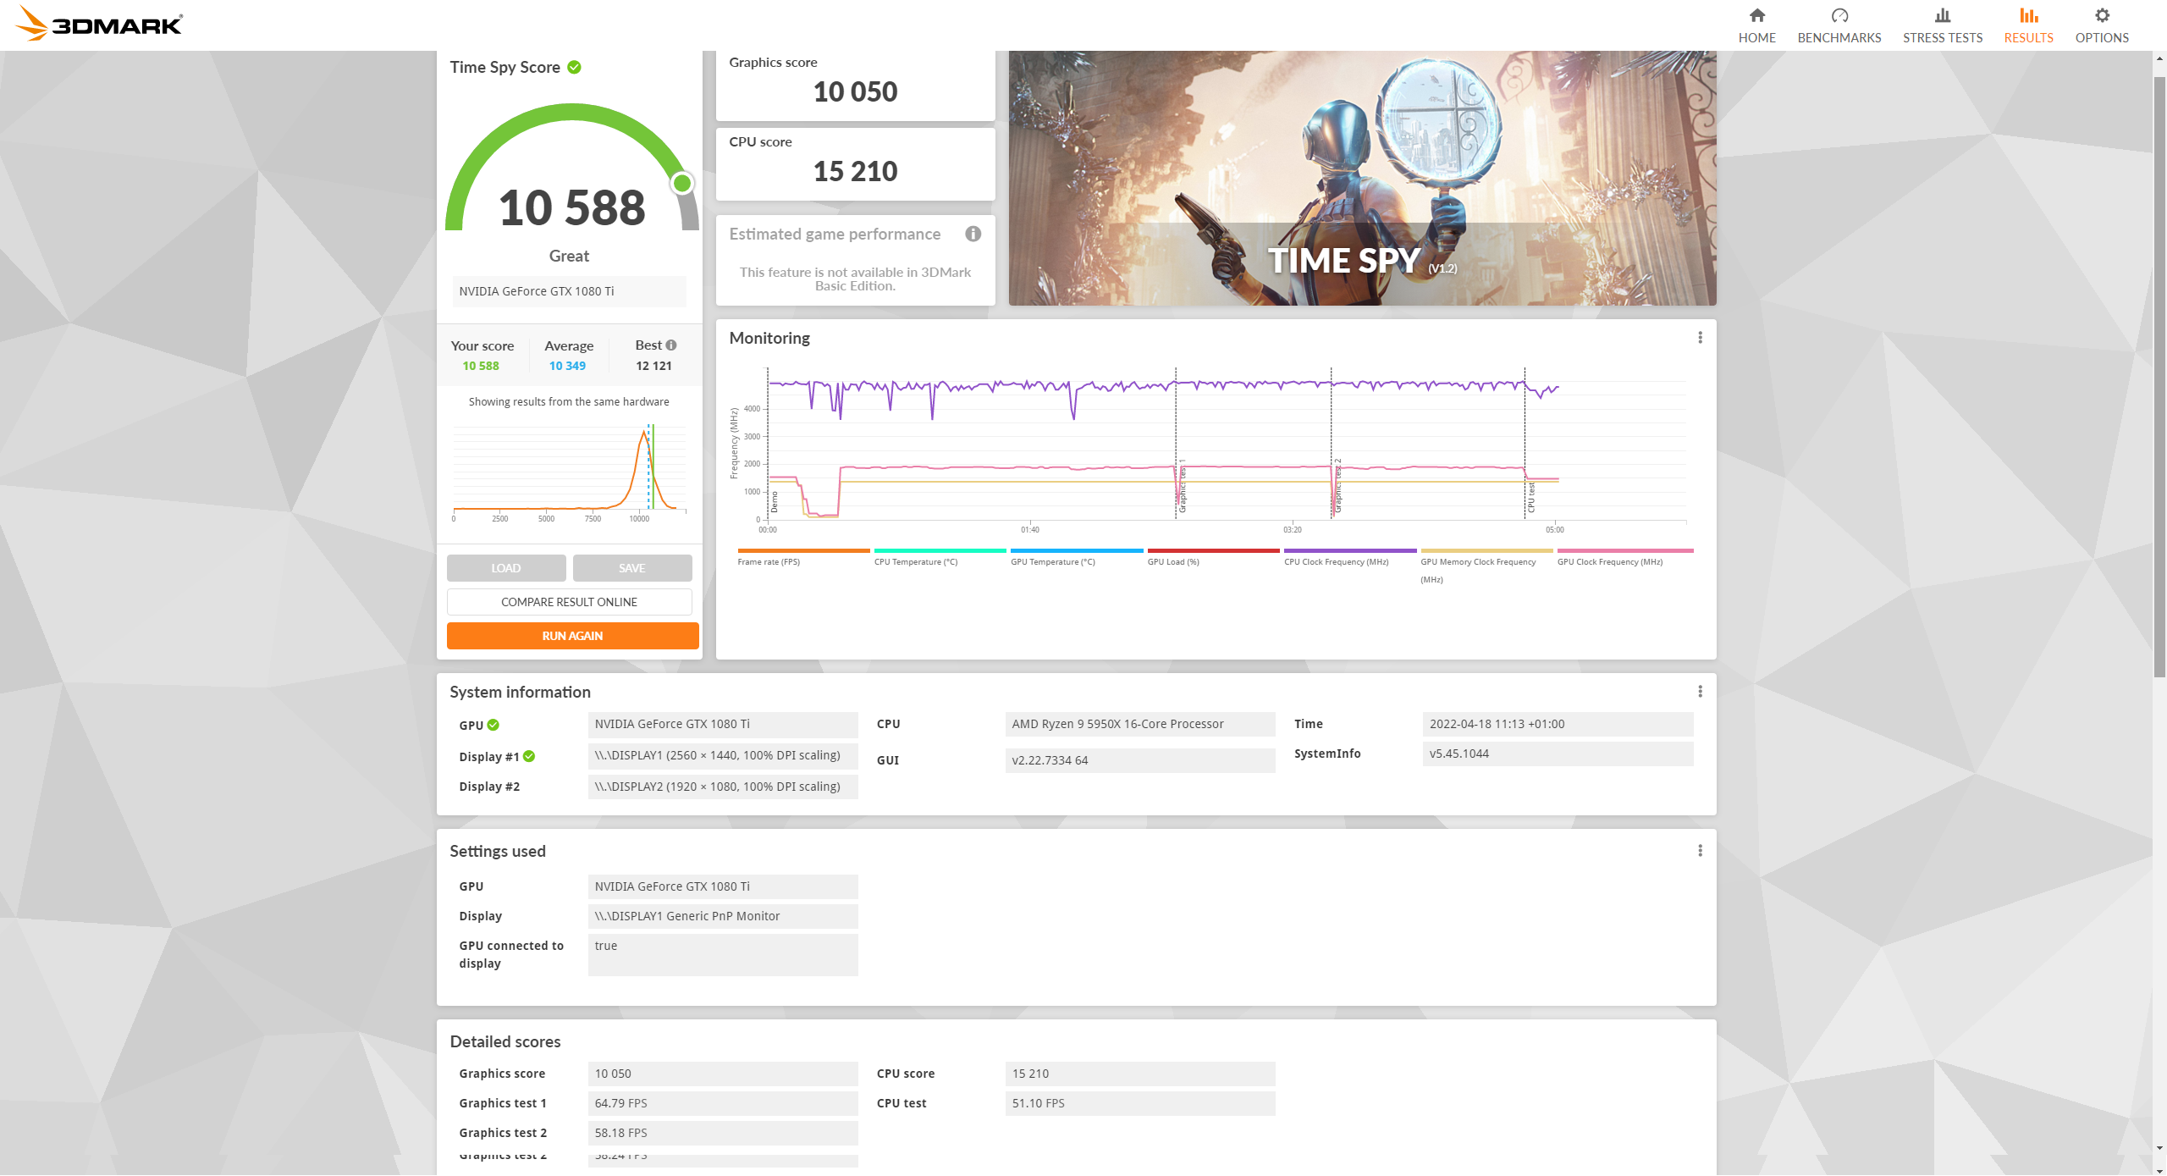The width and height of the screenshot is (2167, 1176).
Task: Click the Best score 12 121
Action: (x=653, y=366)
